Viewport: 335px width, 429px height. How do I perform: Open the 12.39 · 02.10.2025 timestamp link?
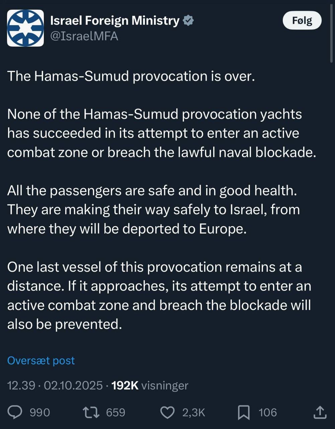55,385
